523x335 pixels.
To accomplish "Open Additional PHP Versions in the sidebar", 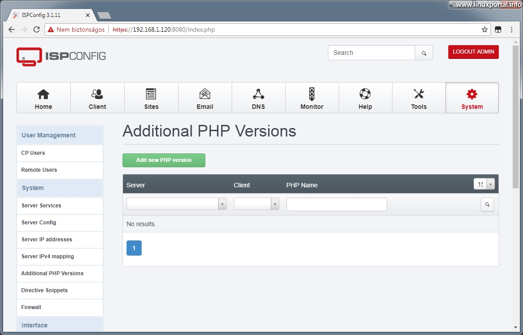I will 60,273.
